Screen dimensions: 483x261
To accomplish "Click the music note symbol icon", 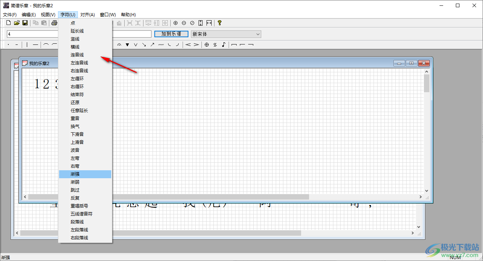I will pos(224,45).
